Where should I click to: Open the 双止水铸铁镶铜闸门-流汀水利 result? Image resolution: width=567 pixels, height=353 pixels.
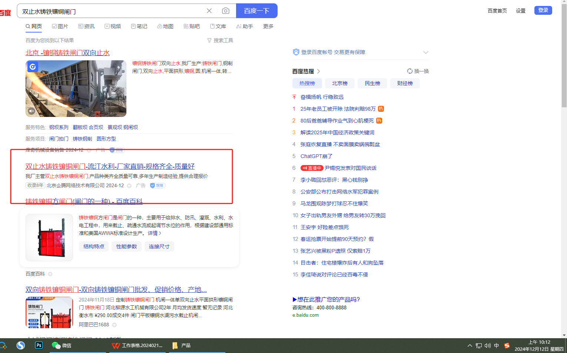tap(110, 166)
